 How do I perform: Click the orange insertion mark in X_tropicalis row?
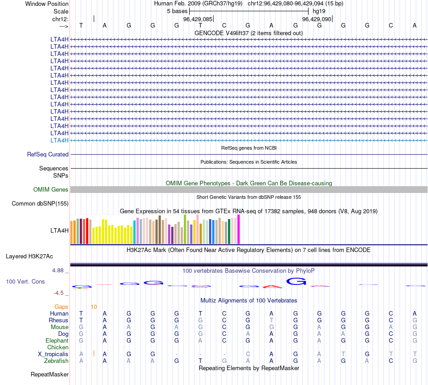pos(94,353)
